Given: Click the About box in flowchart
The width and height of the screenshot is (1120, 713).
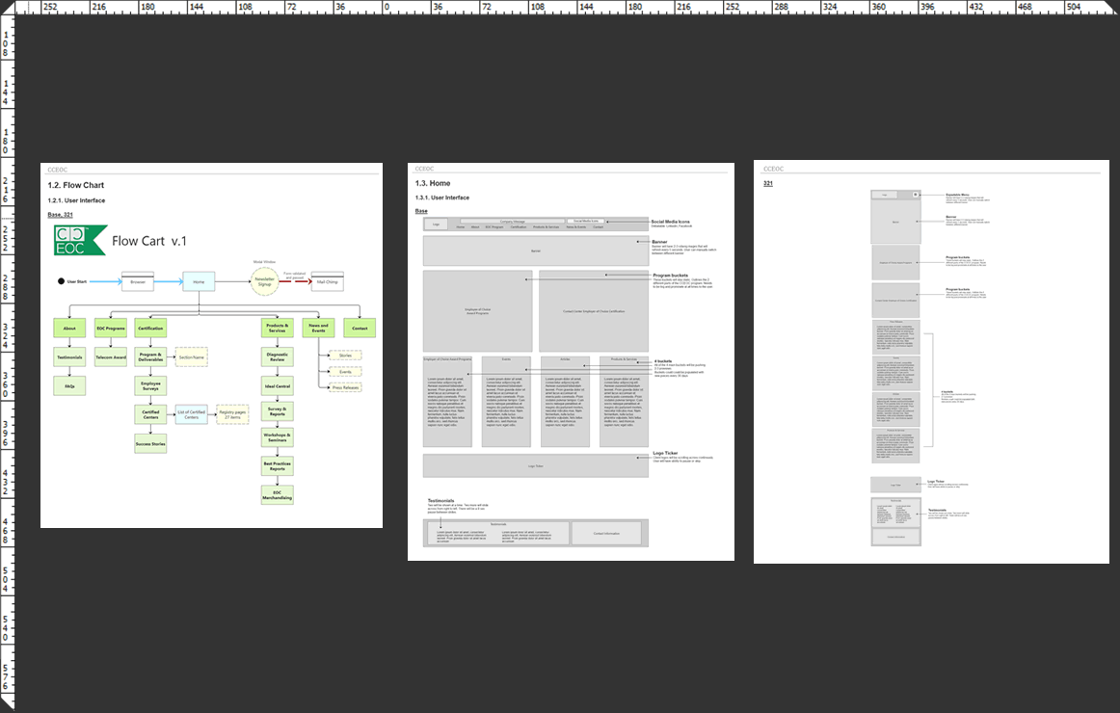Looking at the screenshot, I should click(68, 329).
